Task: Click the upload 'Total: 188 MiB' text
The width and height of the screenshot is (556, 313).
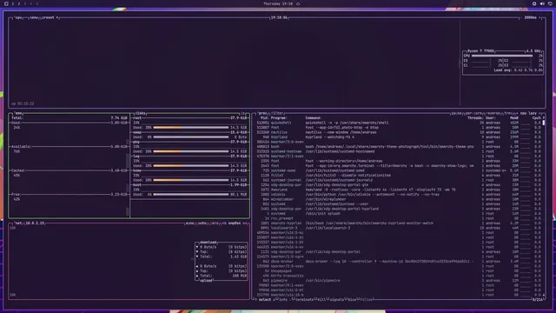Action: tap(222, 276)
